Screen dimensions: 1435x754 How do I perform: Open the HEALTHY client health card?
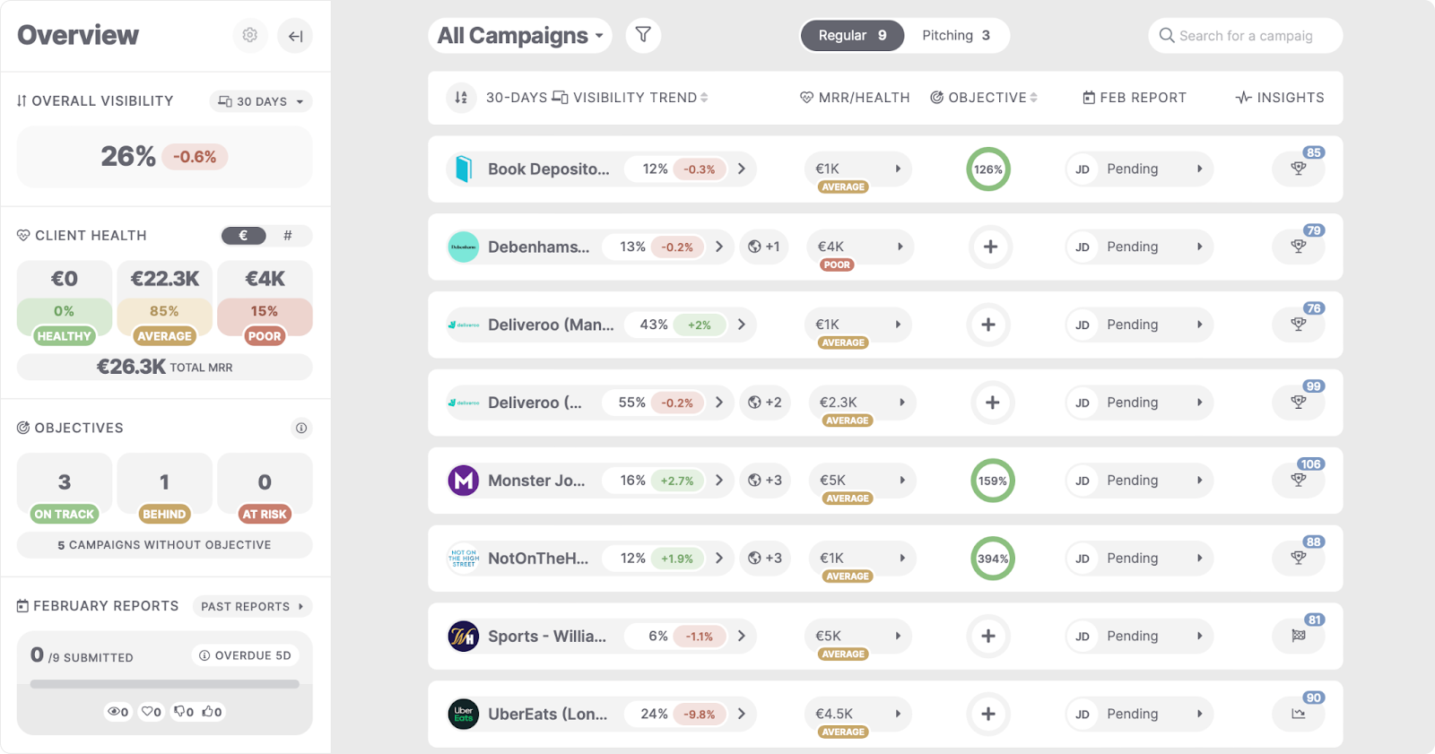[65, 303]
